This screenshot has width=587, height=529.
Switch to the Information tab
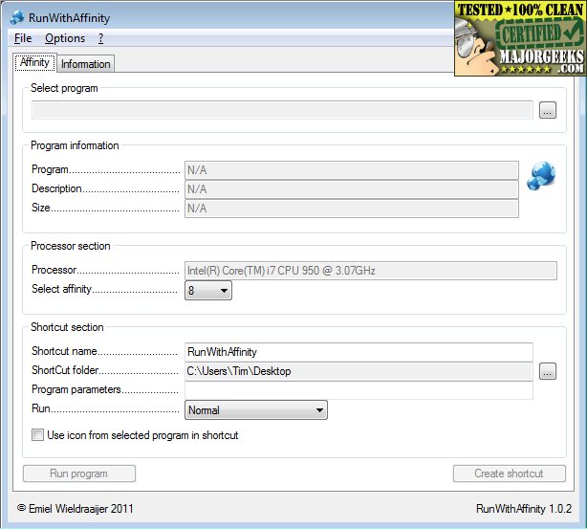[86, 64]
